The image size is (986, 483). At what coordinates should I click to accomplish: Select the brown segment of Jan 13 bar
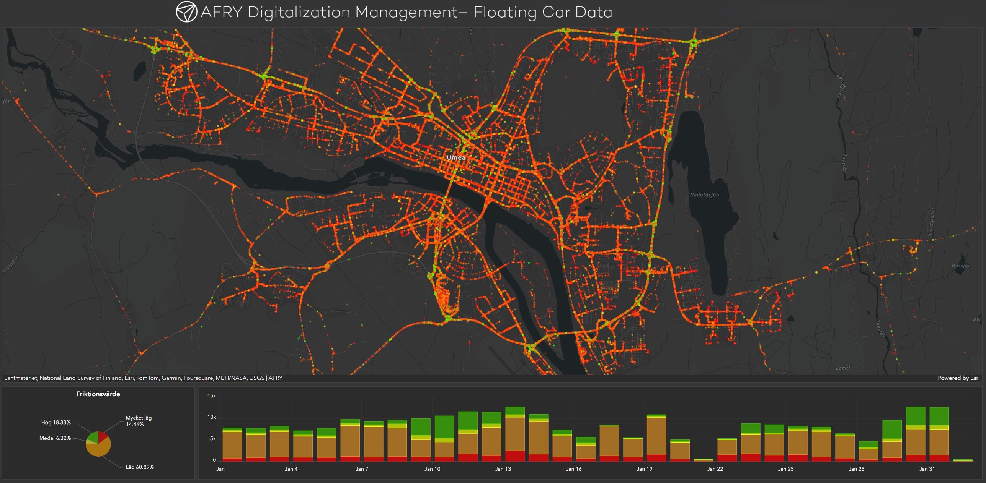(x=515, y=434)
